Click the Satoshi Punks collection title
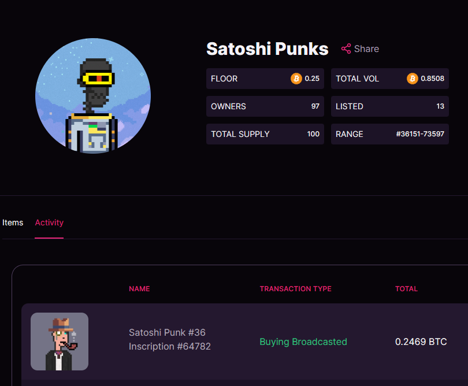This screenshot has height=386, width=468. [x=267, y=49]
